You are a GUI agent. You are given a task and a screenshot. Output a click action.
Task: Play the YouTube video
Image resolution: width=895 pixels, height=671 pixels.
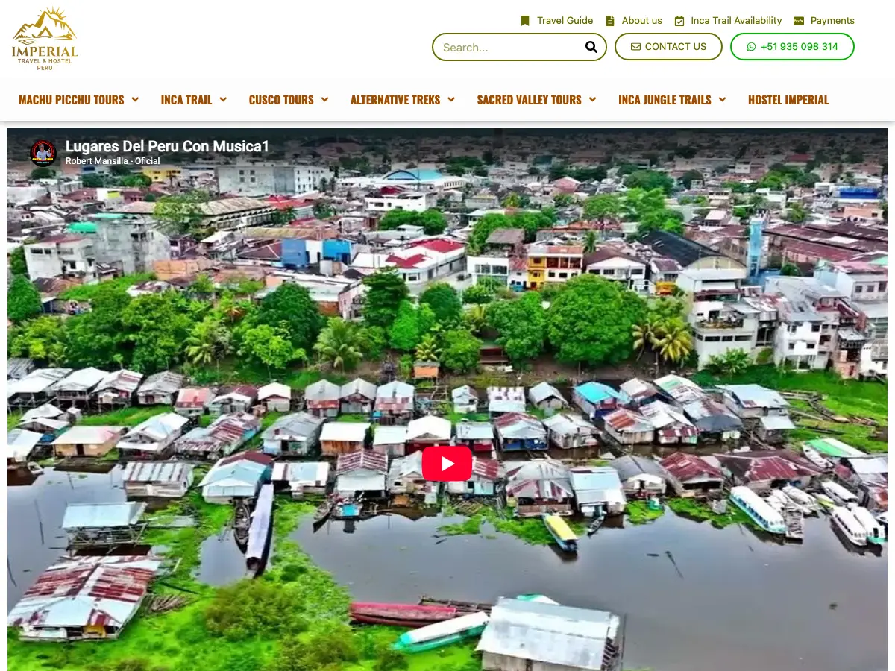447,464
